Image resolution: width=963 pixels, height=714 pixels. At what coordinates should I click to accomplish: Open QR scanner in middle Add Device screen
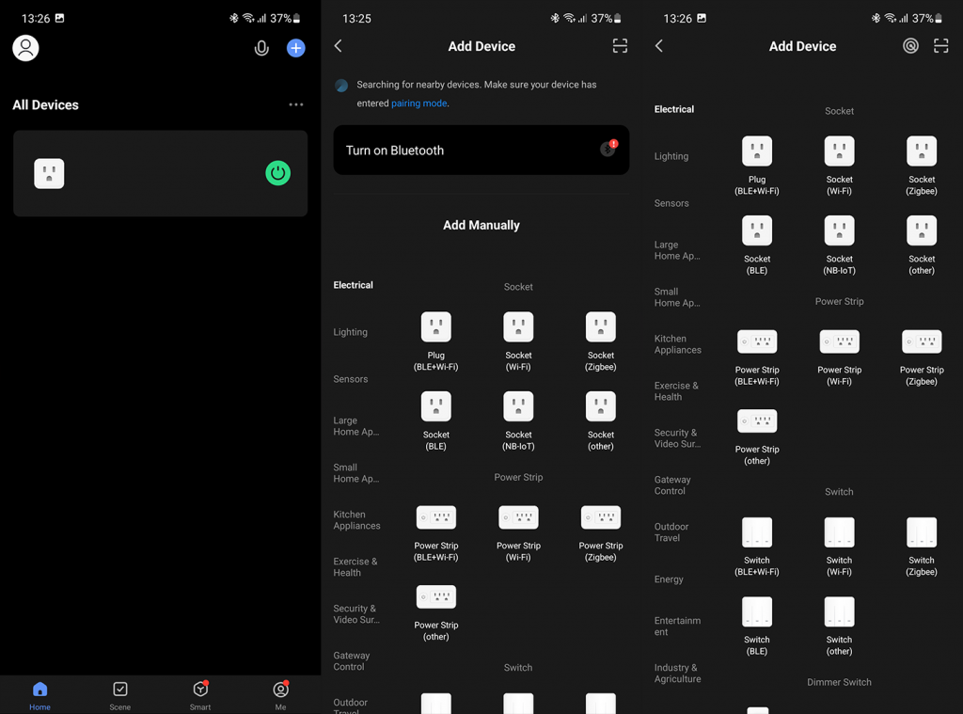tap(621, 46)
